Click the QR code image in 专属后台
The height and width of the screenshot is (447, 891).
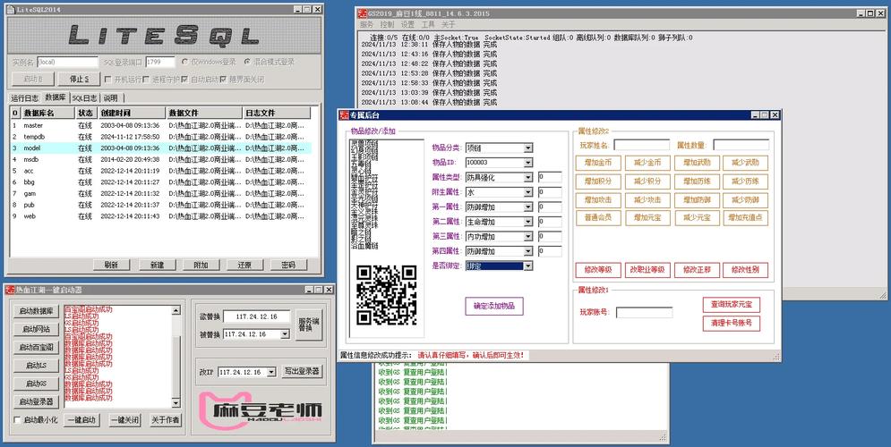tap(386, 295)
